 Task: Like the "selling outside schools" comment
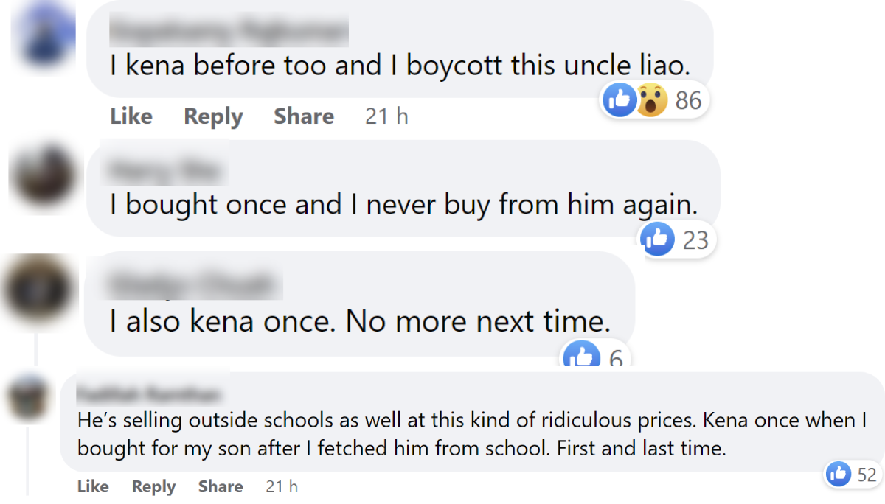[x=93, y=486]
